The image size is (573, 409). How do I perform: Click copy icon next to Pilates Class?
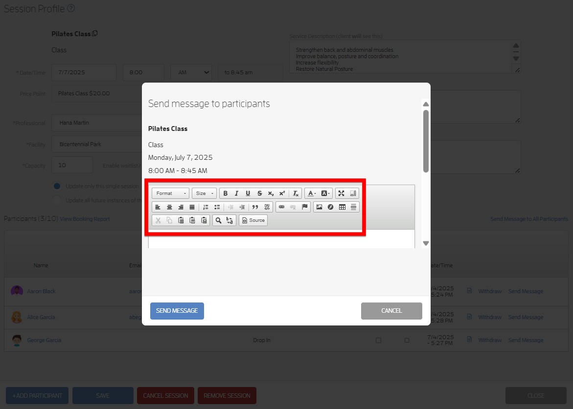94,33
